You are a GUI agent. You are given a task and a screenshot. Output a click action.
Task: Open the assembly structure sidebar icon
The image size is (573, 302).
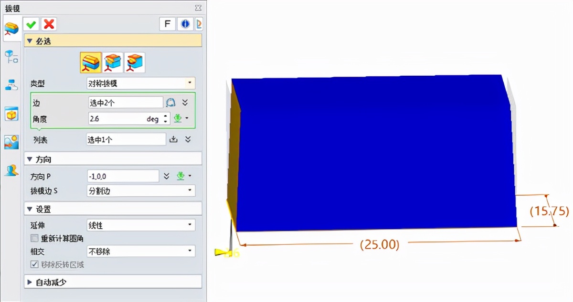pos(11,85)
